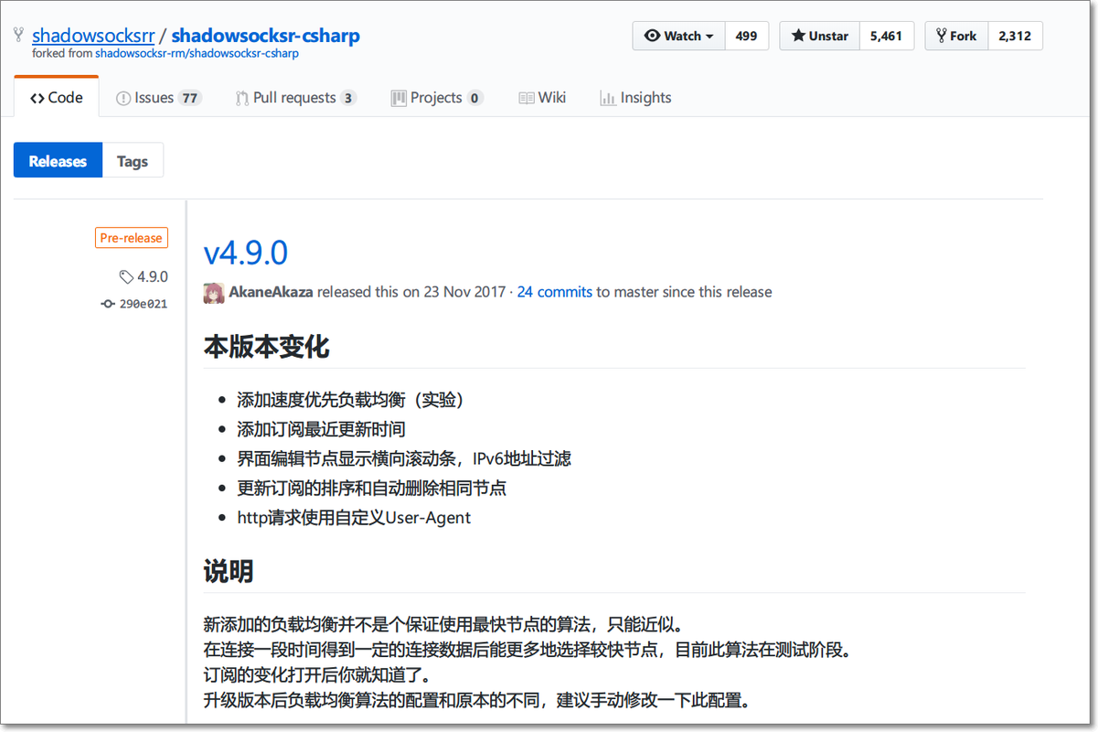
Task: Click the 添加订阅最近更新时间 bullet
Action: click(x=321, y=429)
